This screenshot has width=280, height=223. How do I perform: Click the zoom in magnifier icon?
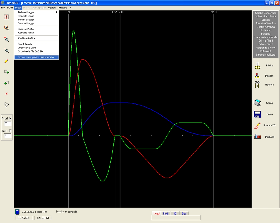[7, 39]
